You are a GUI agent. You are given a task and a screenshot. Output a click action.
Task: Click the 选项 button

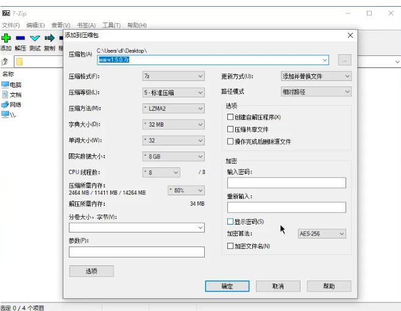tap(91, 271)
